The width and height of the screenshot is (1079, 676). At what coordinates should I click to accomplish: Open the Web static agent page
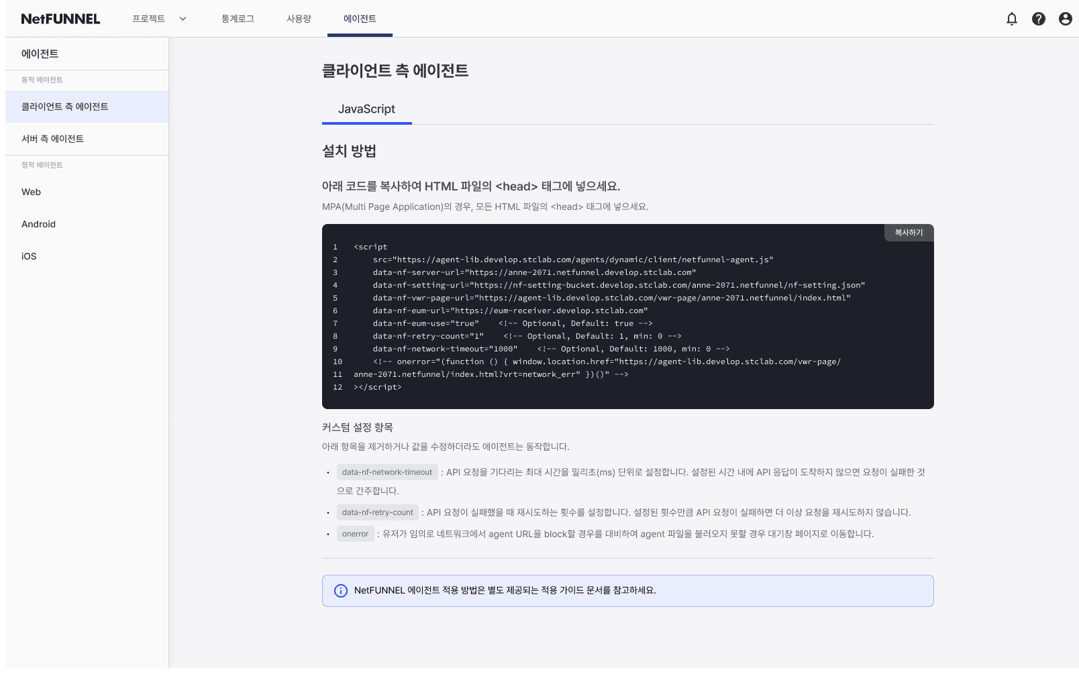(x=87, y=192)
